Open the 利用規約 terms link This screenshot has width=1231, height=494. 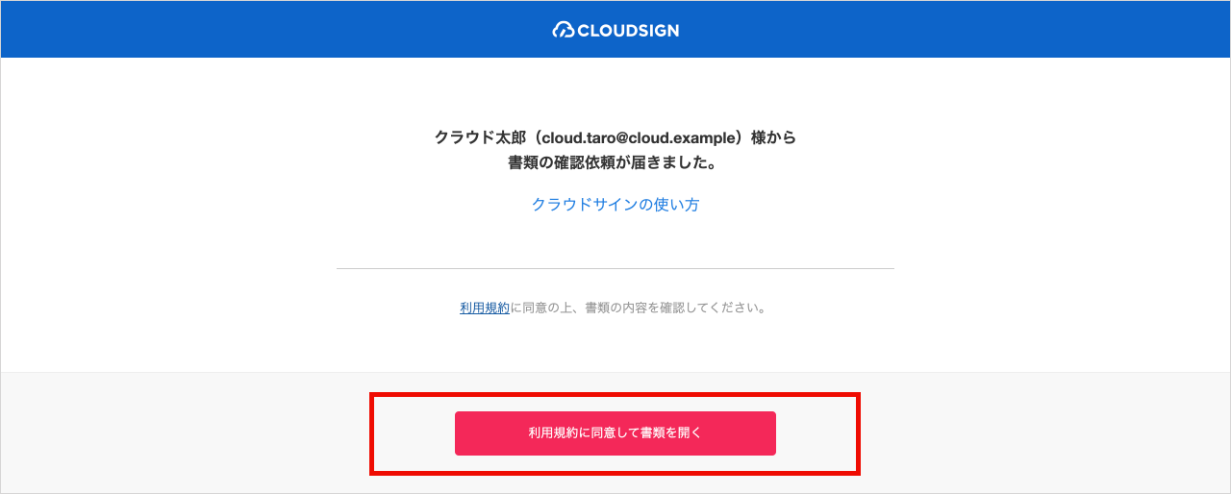point(485,309)
